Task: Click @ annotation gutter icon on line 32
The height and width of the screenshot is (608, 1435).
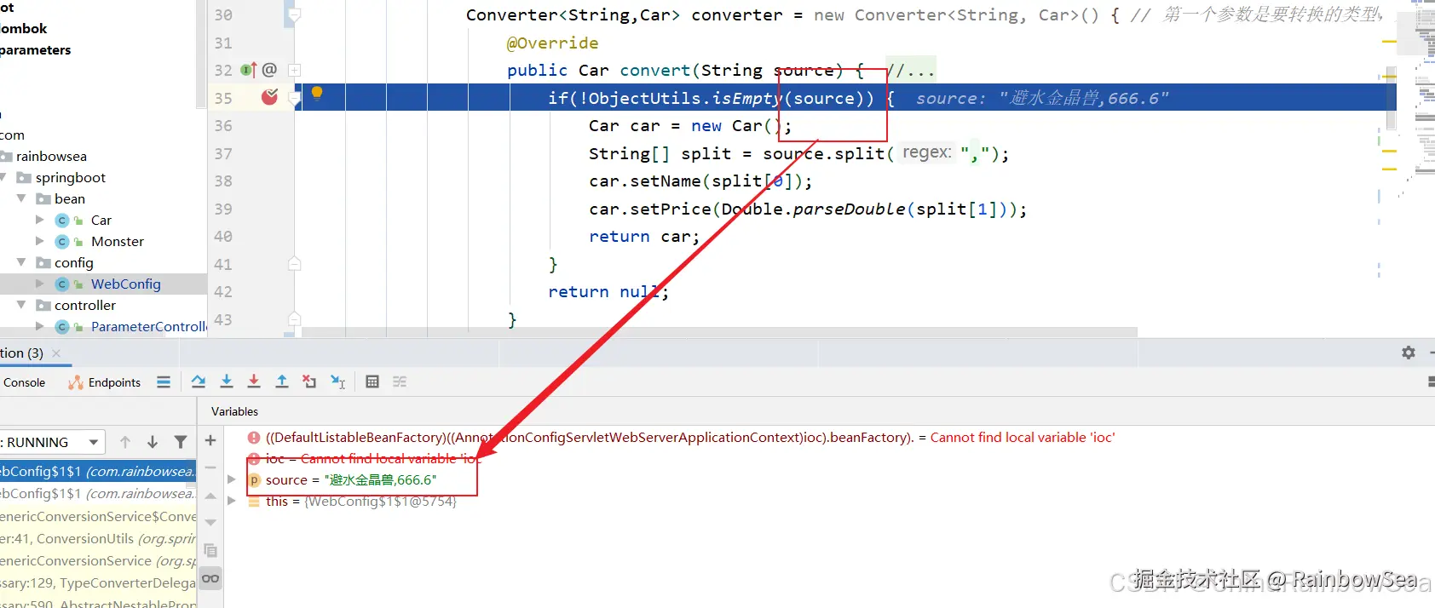Action: [x=269, y=70]
